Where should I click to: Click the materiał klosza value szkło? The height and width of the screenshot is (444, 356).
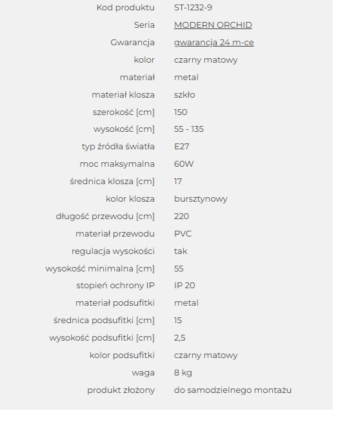(x=184, y=95)
